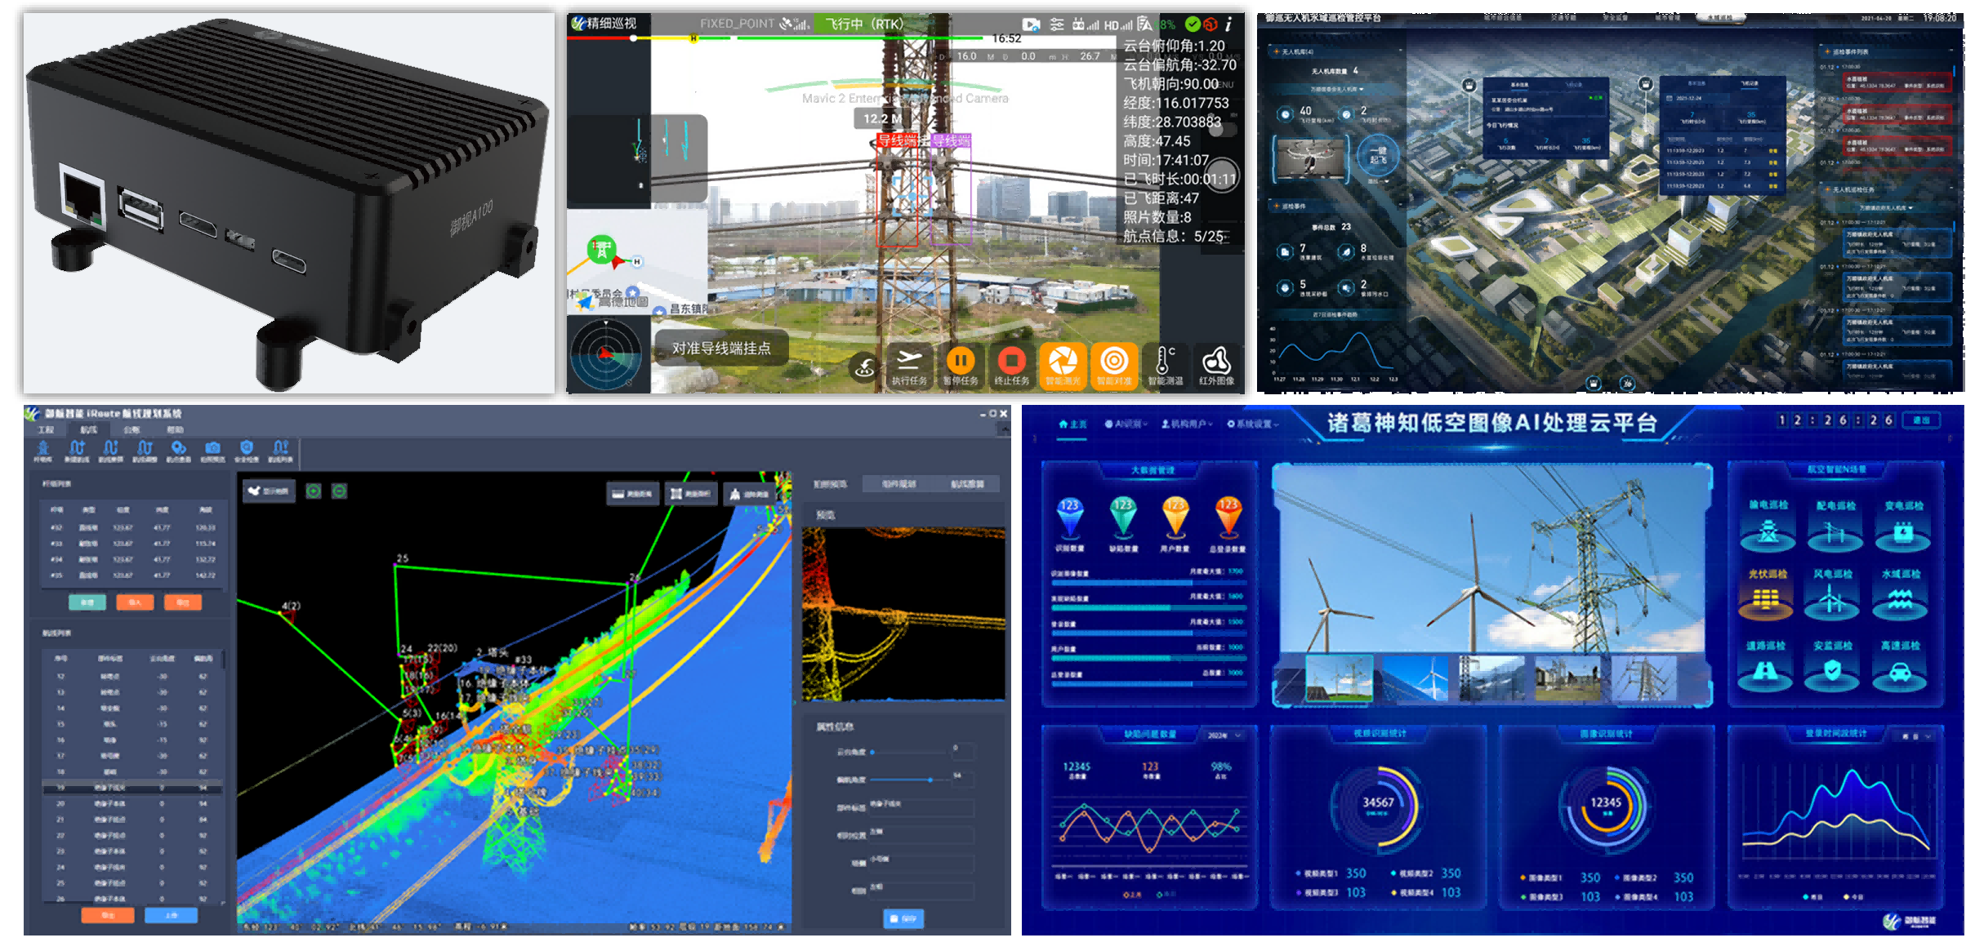1984x951 pixels.
Task: Activate 智能对准 smart aiming icon
Action: click(x=1114, y=365)
